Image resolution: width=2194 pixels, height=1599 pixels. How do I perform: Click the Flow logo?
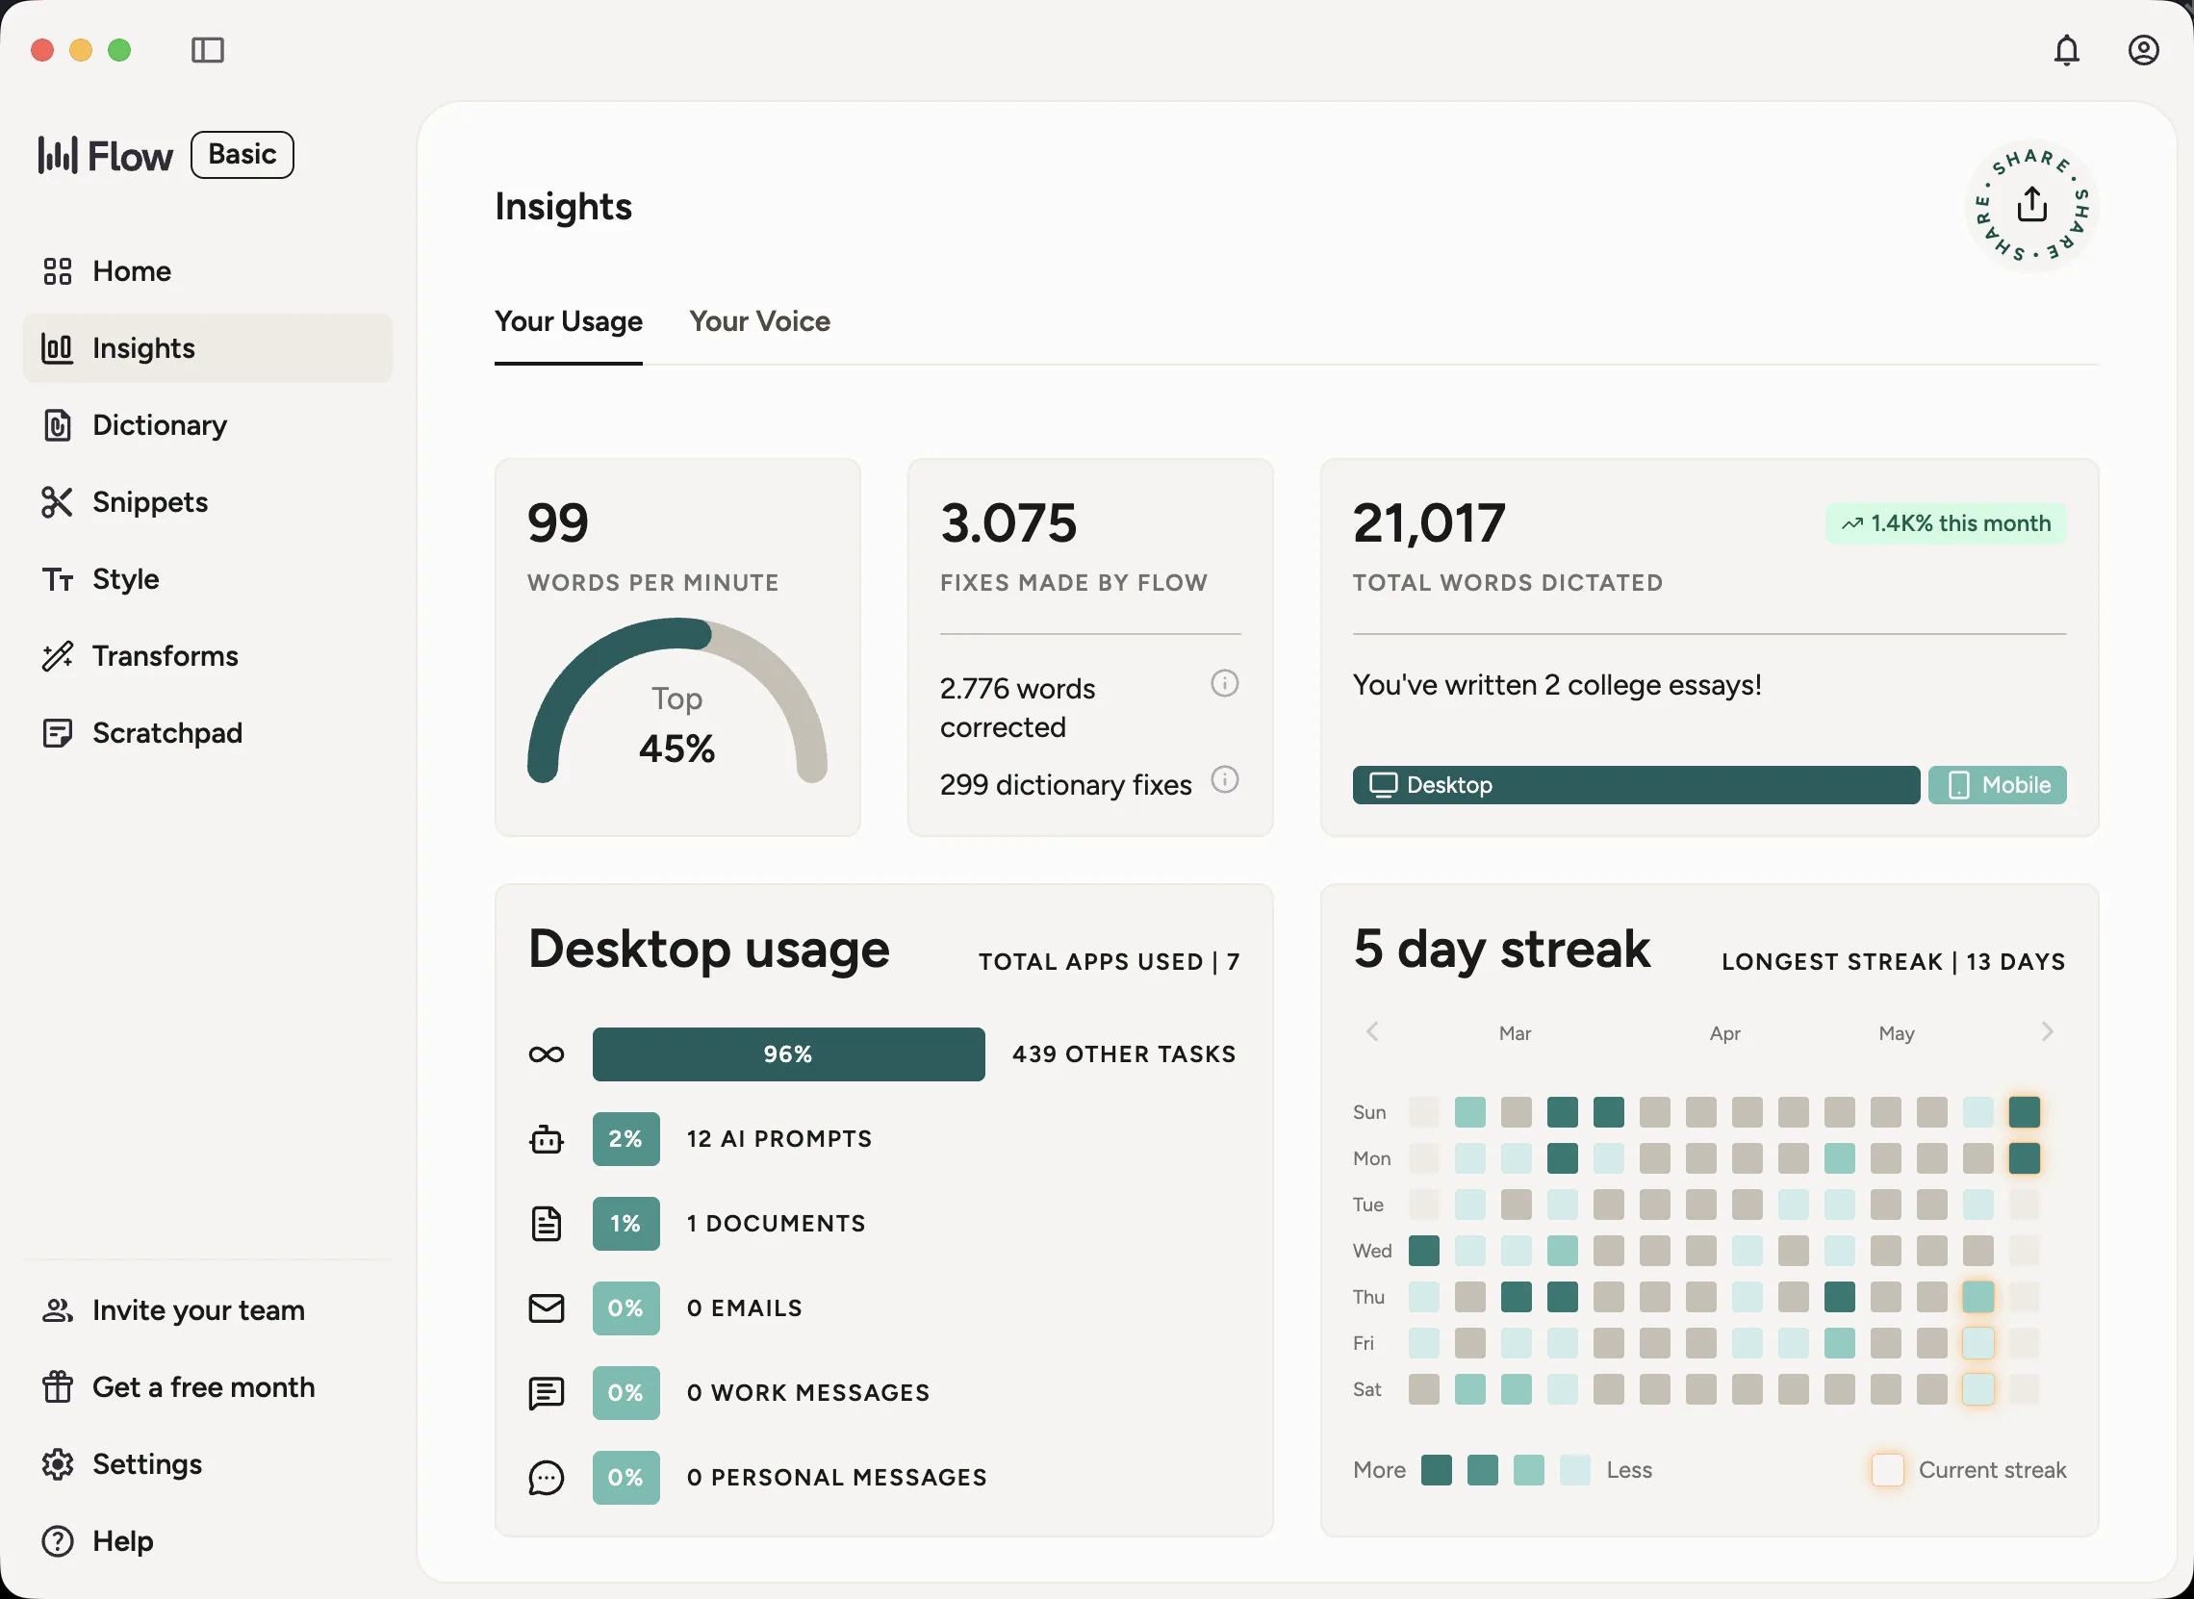(x=105, y=155)
